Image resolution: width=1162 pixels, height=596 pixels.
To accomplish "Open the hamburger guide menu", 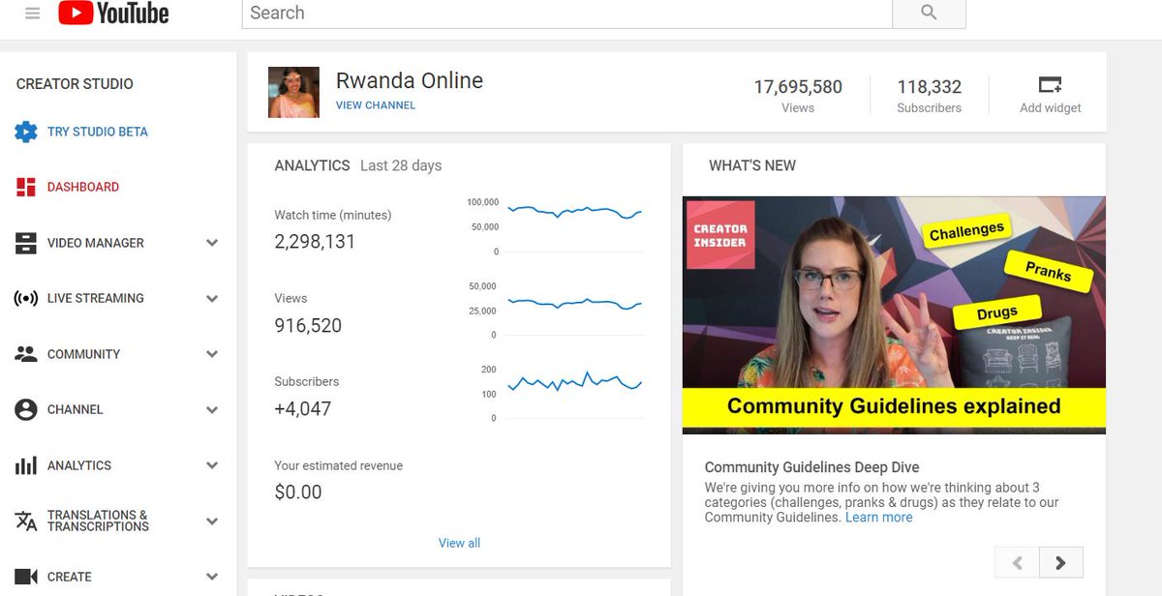I will point(33,14).
